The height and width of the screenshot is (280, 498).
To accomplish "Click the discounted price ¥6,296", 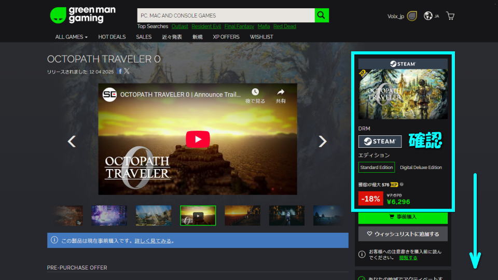I will [x=398, y=202].
